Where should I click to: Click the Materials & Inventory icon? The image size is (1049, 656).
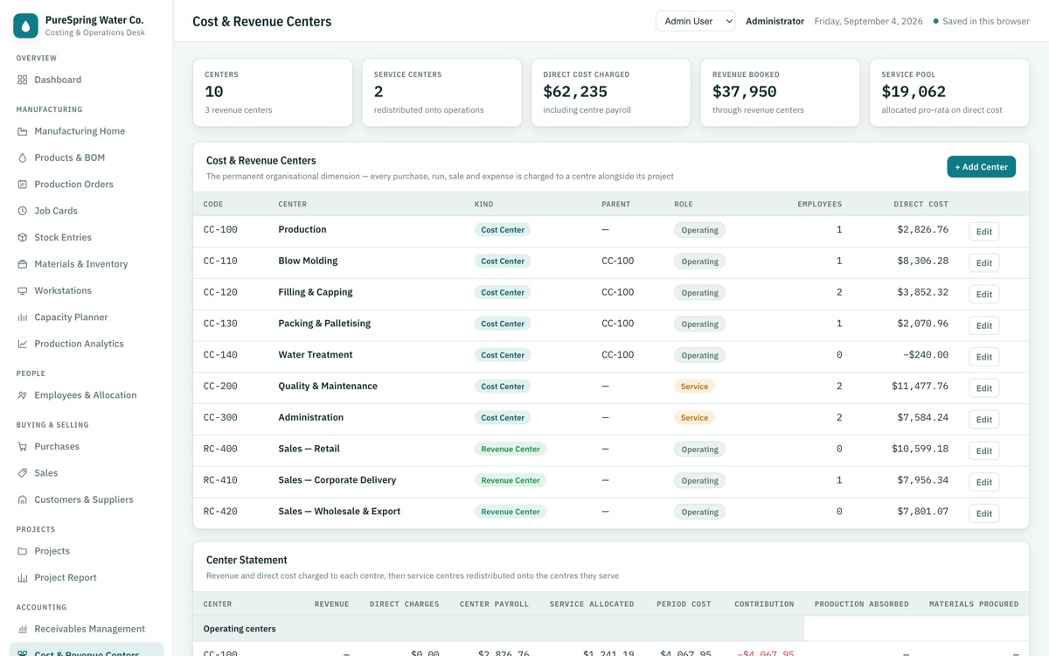coord(23,264)
